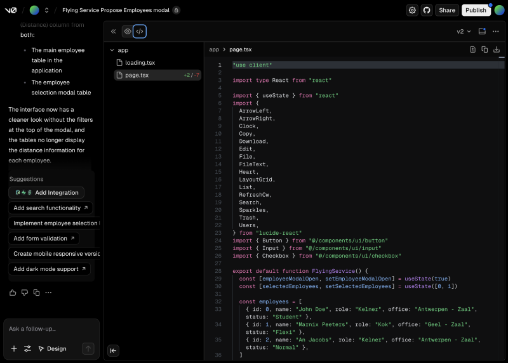Click the Share button
The height and width of the screenshot is (363, 508).
tap(447, 10)
